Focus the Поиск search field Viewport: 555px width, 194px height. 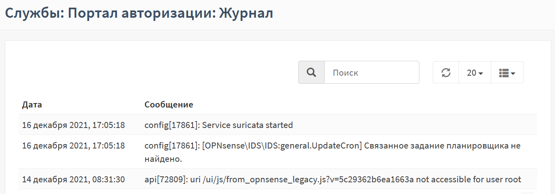372,72
